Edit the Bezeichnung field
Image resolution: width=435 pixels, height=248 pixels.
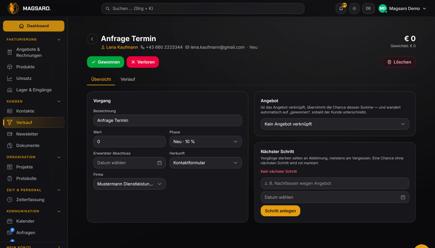(167, 120)
